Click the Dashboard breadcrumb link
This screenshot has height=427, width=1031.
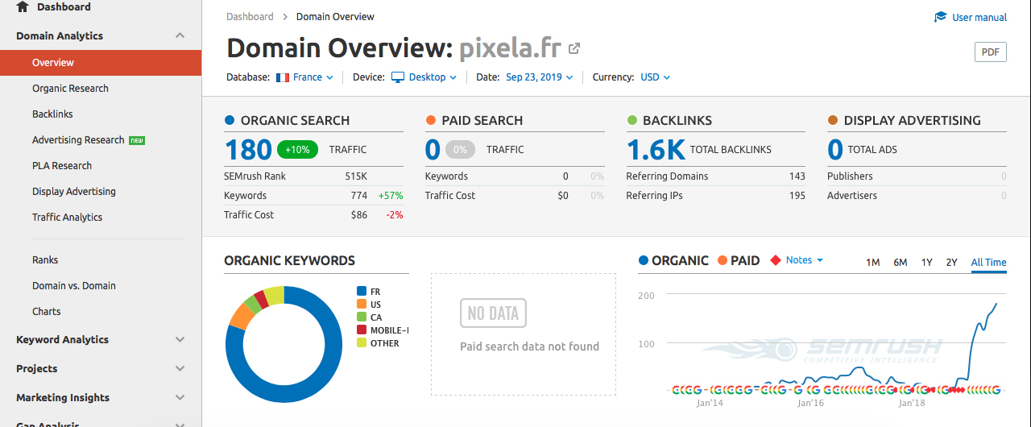point(250,16)
